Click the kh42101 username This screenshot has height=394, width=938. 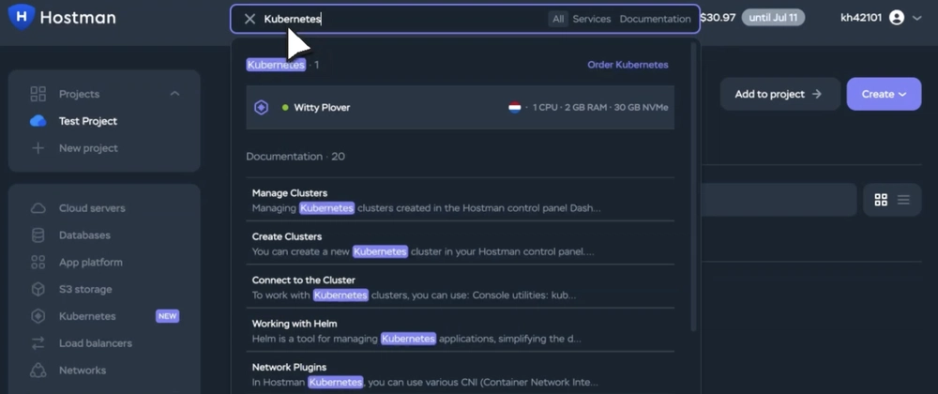pyautogui.click(x=861, y=17)
